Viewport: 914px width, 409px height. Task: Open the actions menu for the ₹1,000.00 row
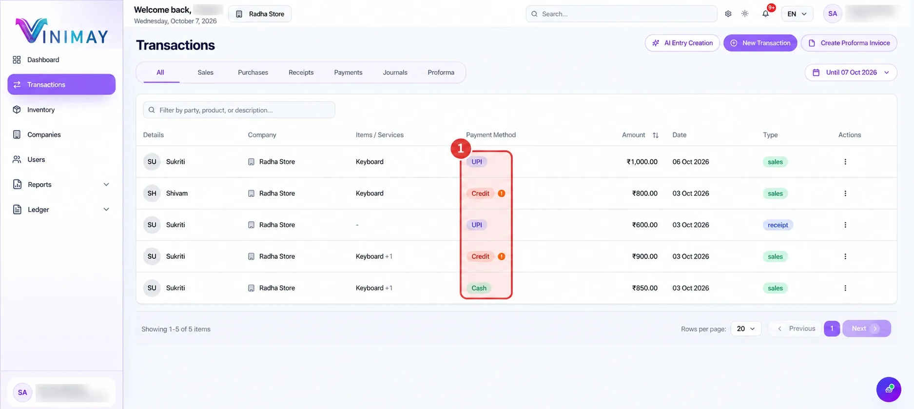tap(845, 162)
